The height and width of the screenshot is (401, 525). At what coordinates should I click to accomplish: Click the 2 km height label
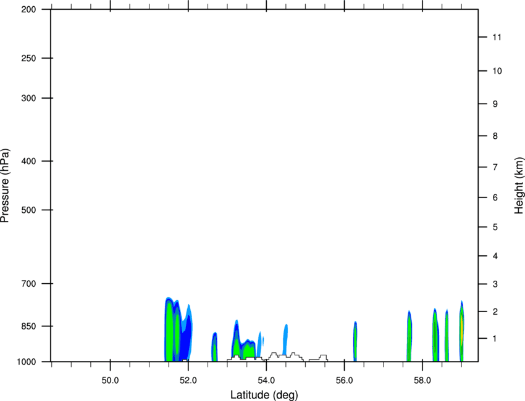(x=495, y=312)
